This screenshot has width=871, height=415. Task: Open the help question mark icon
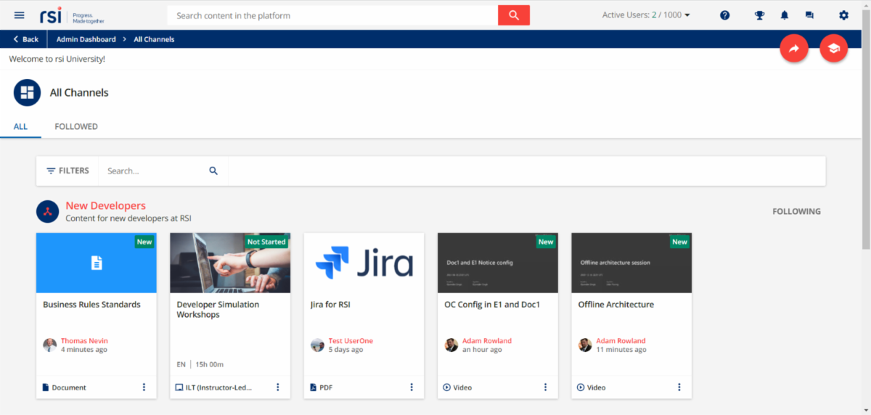coord(724,15)
